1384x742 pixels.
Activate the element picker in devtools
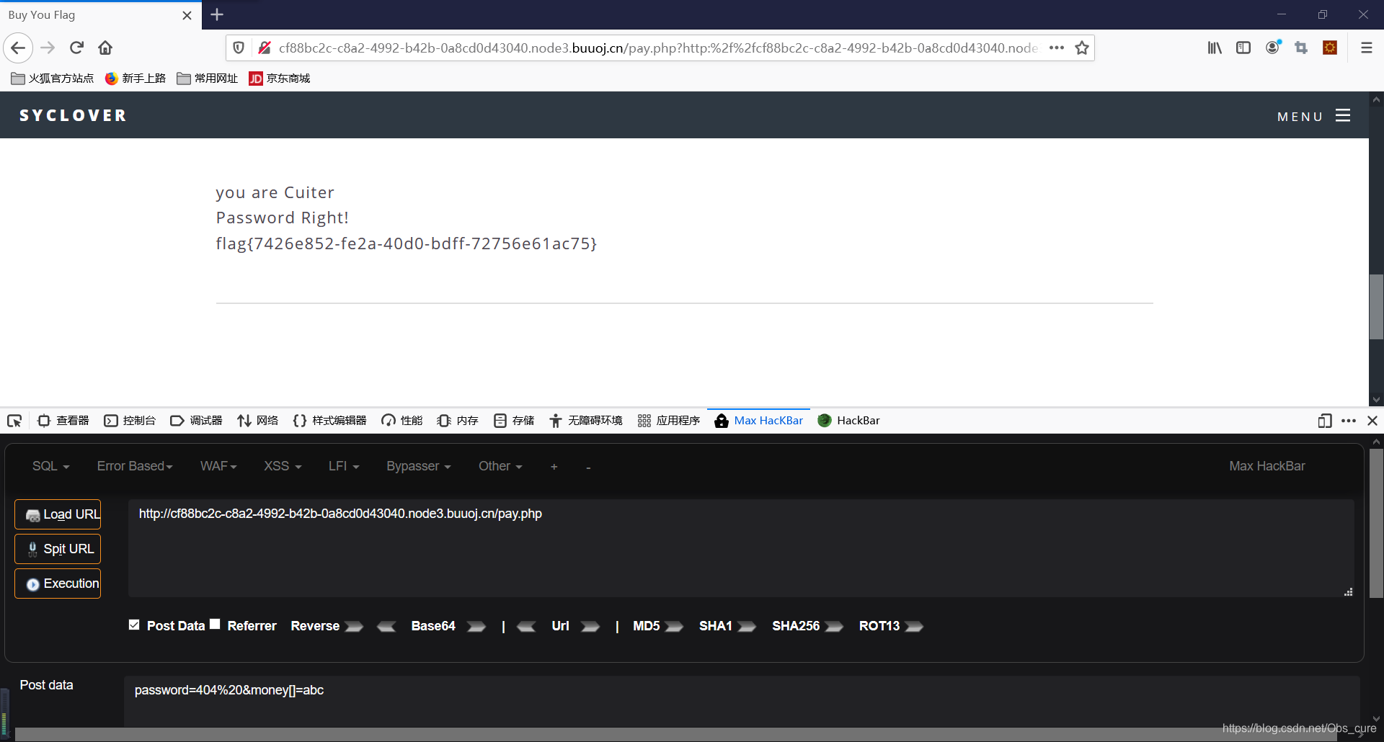[x=14, y=421]
